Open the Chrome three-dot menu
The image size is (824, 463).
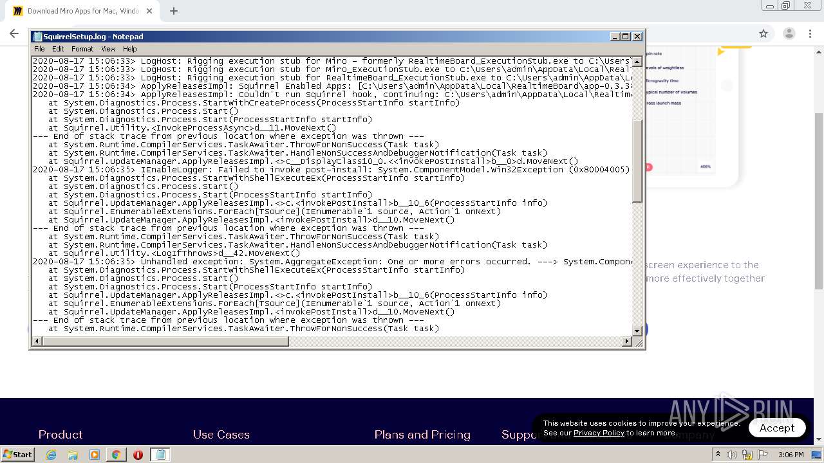click(x=810, y=33)
